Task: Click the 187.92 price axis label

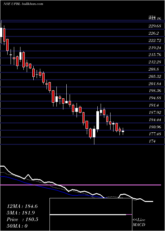Action: click(x=155, y=113)
